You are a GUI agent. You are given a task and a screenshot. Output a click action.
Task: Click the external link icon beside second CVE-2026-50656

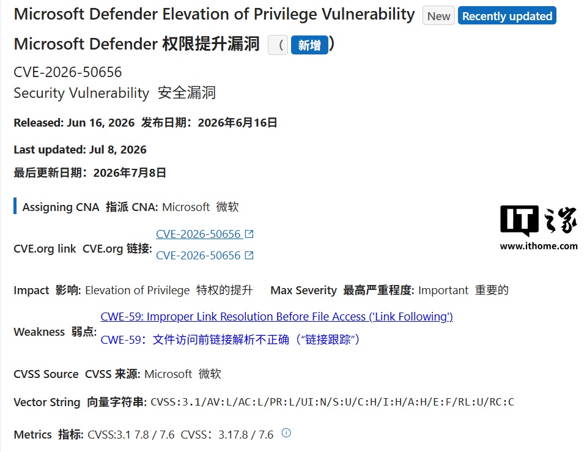(249, 256)
